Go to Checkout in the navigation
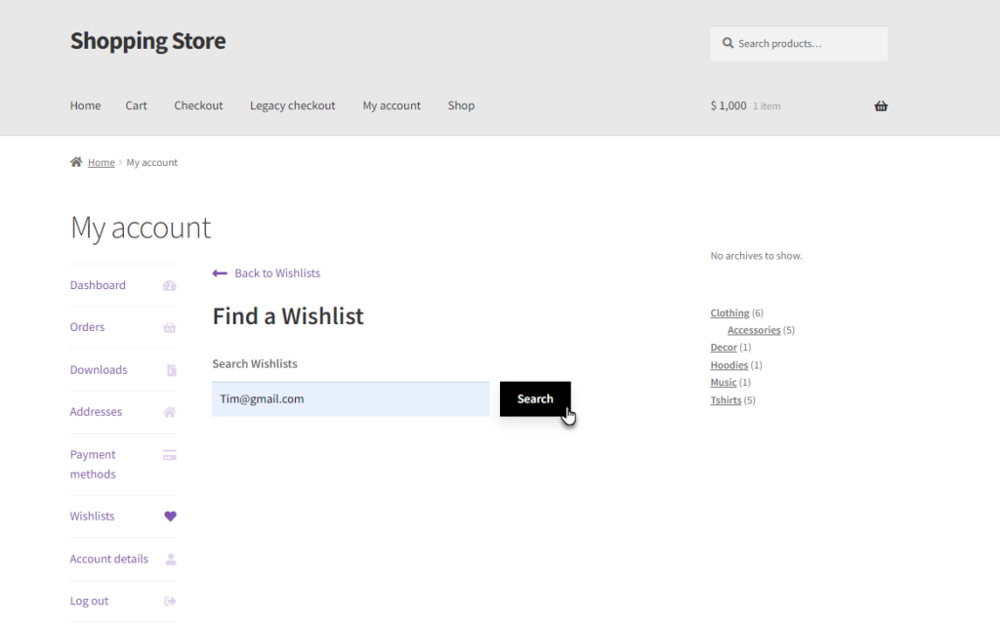Screen dimensions: 1000x627 coord(198,105)
